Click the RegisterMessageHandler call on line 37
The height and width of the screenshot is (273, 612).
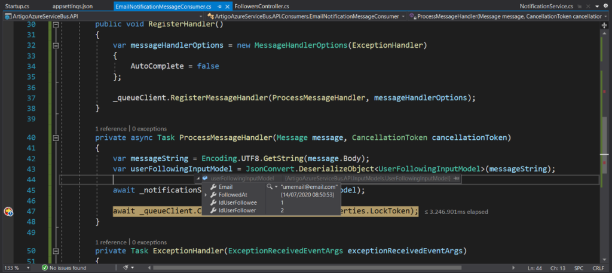pyautogui.click(x=219, y=98)
